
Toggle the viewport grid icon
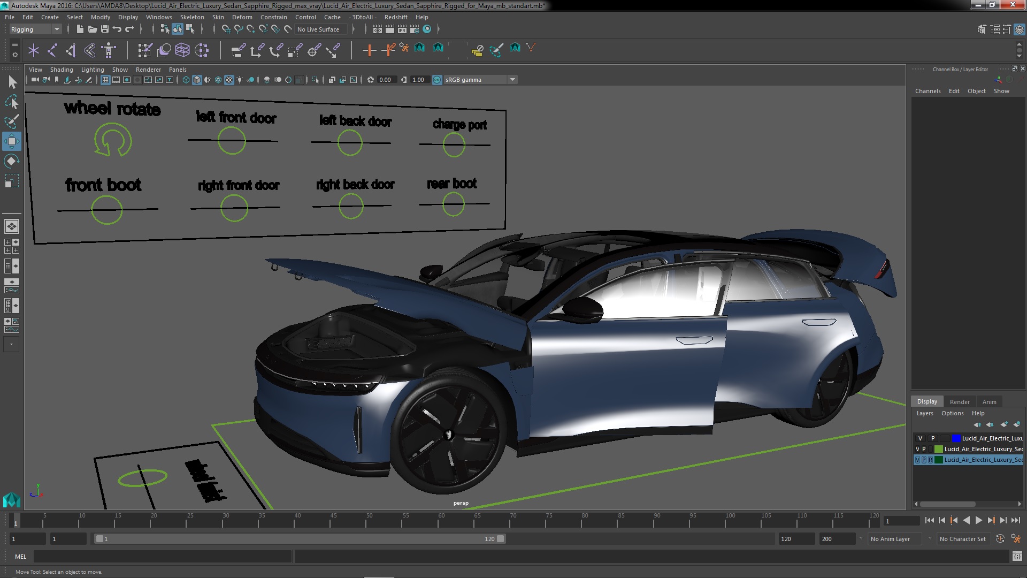pos(105,80)
